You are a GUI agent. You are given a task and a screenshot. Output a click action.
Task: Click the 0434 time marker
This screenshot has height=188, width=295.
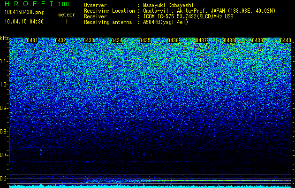[x=117, y=40]
